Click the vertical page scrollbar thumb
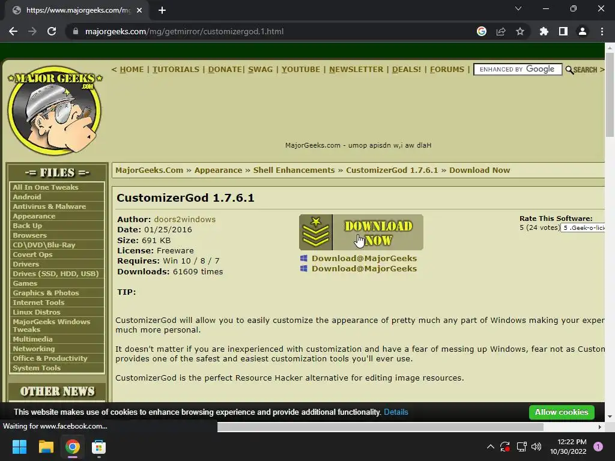Screen dimensions: 615x461 point(610,94)
